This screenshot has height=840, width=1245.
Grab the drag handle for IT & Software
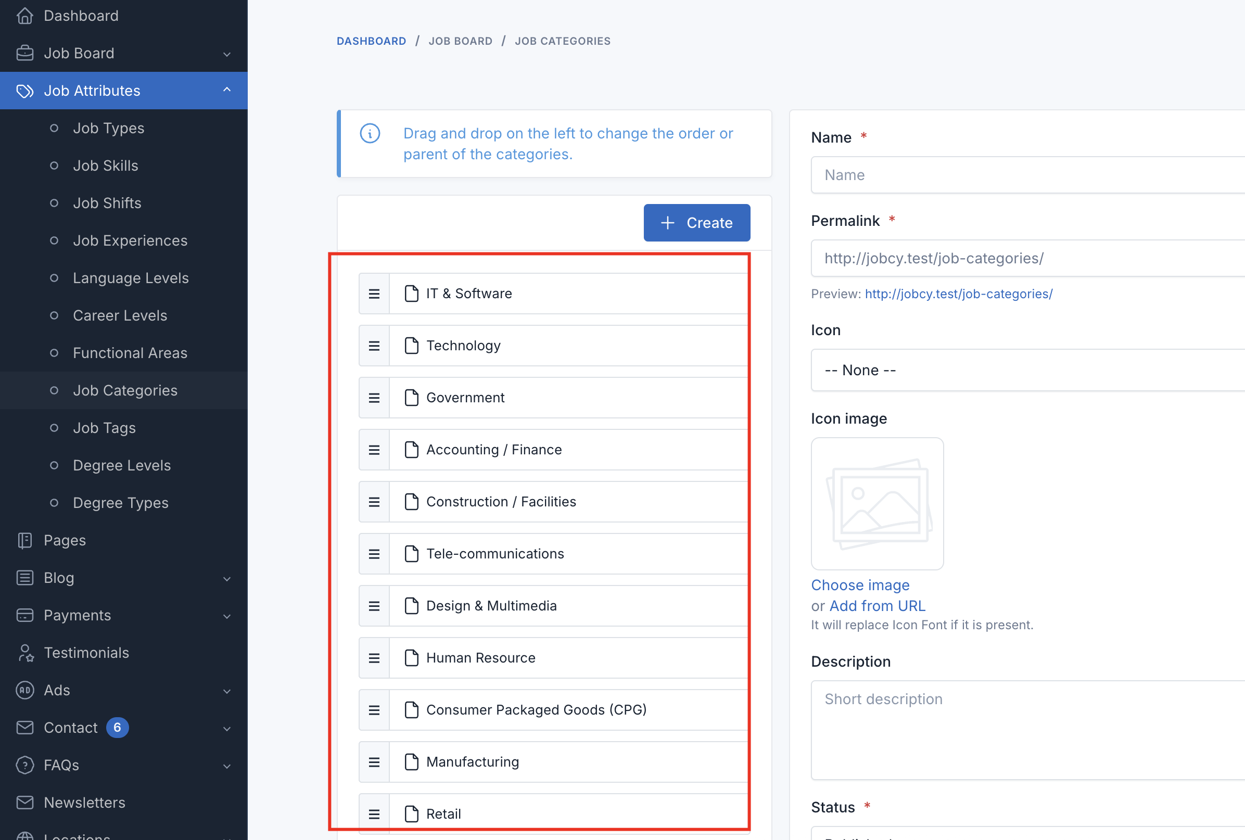(x=374, y=294)
